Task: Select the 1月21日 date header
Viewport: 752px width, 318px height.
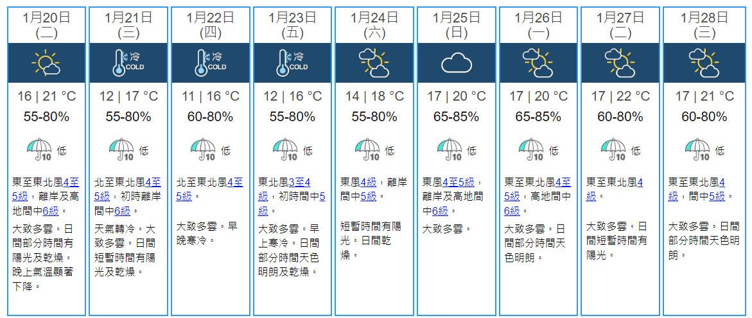Action: (128, 18)
